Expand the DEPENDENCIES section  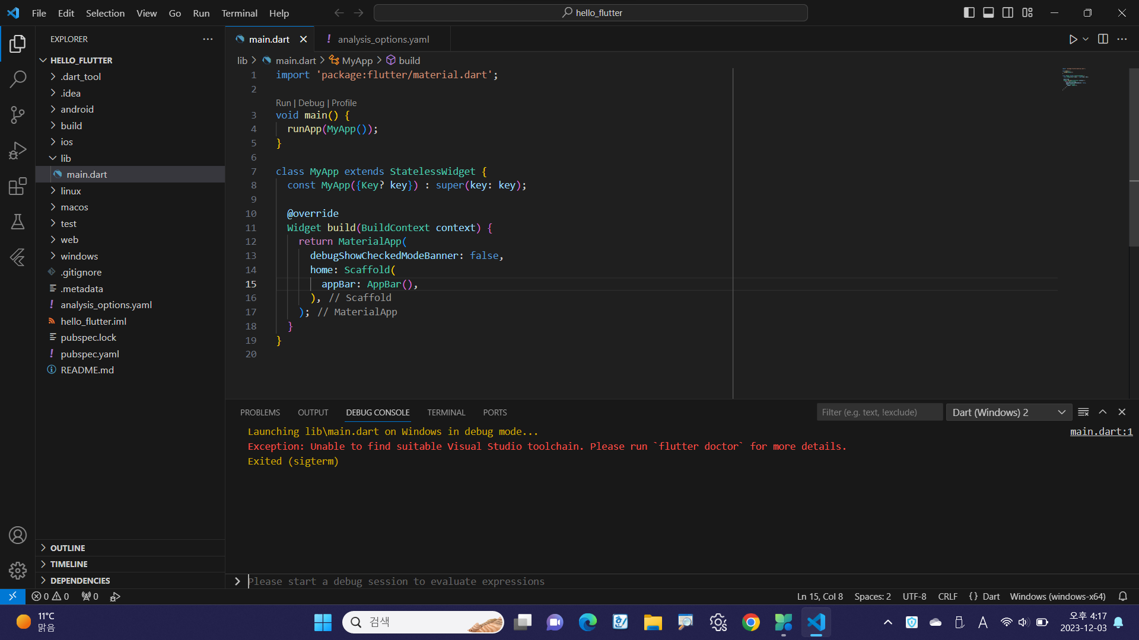click(x=131, y=581)
